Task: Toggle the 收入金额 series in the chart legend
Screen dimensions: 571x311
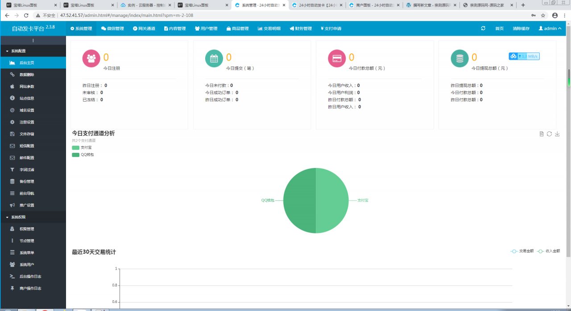Action: click(548, 251)
